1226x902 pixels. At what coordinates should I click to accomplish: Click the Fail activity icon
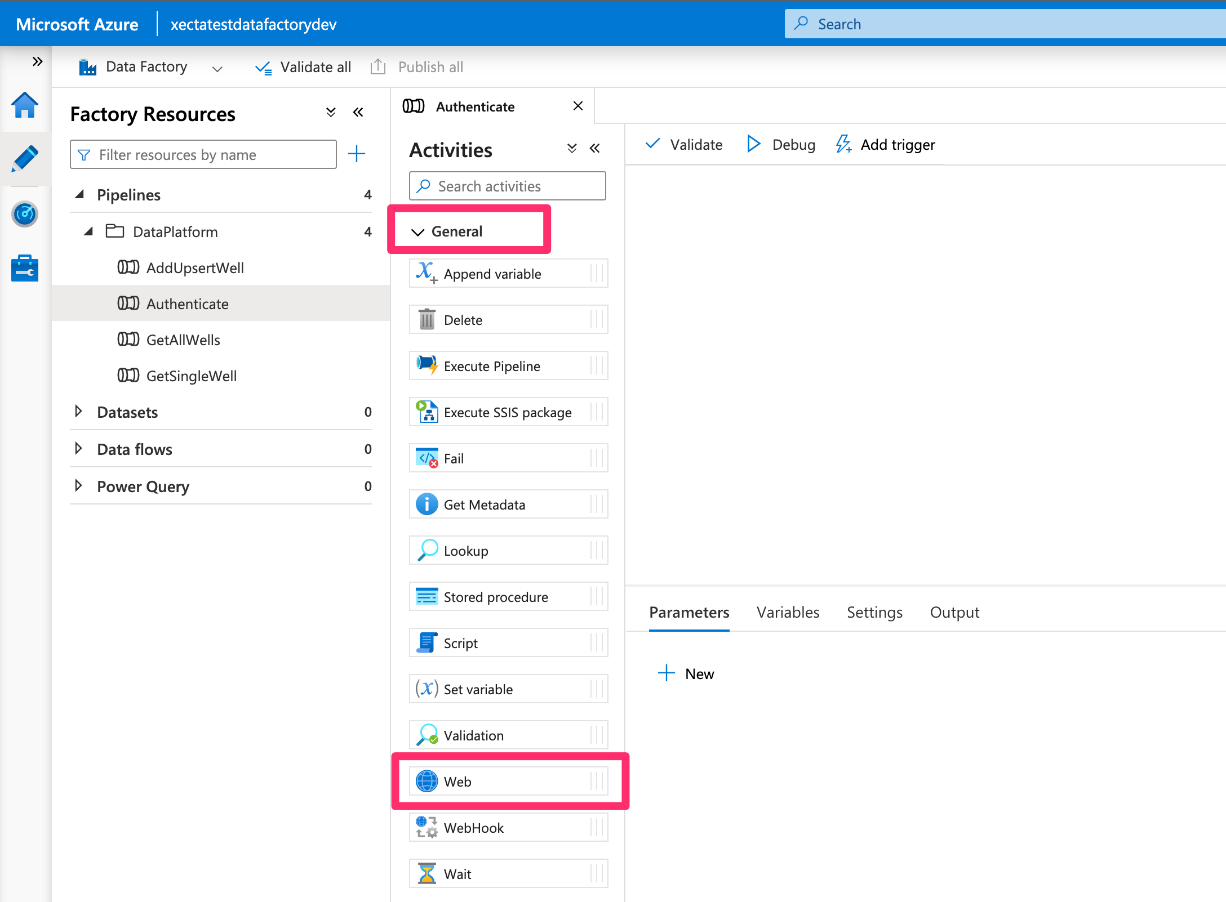point(427,458)
